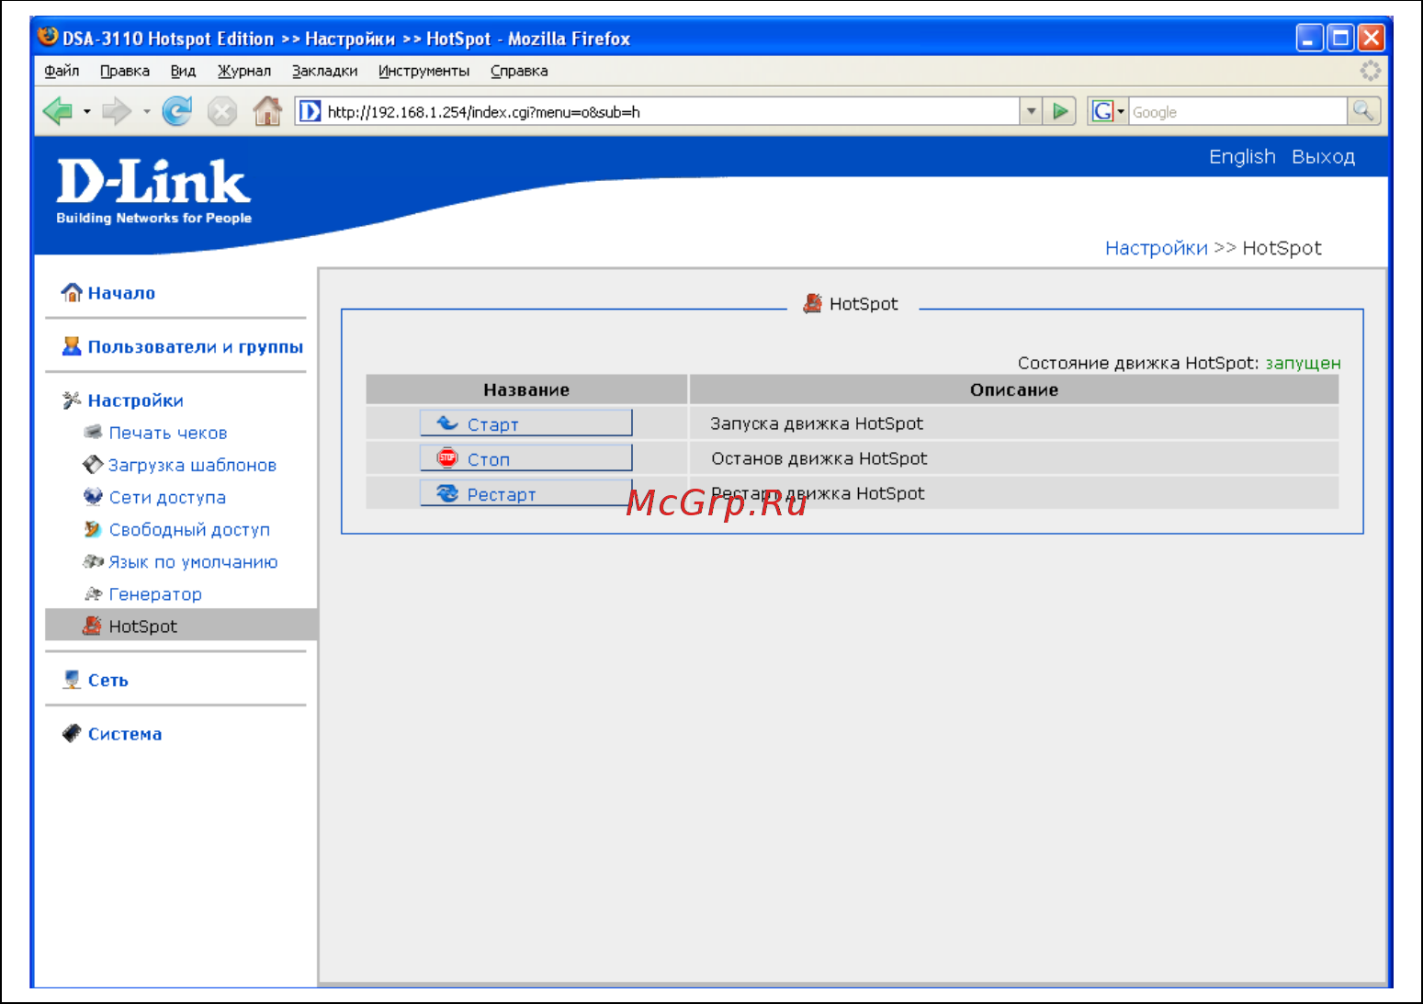Open the Файл menu
The width and height of the screenshot is (1423, 1004).
pos(62,71)
